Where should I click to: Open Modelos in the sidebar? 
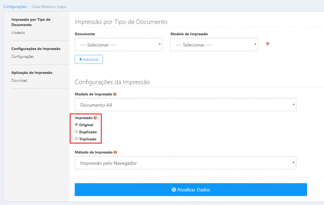pos(18,33)
